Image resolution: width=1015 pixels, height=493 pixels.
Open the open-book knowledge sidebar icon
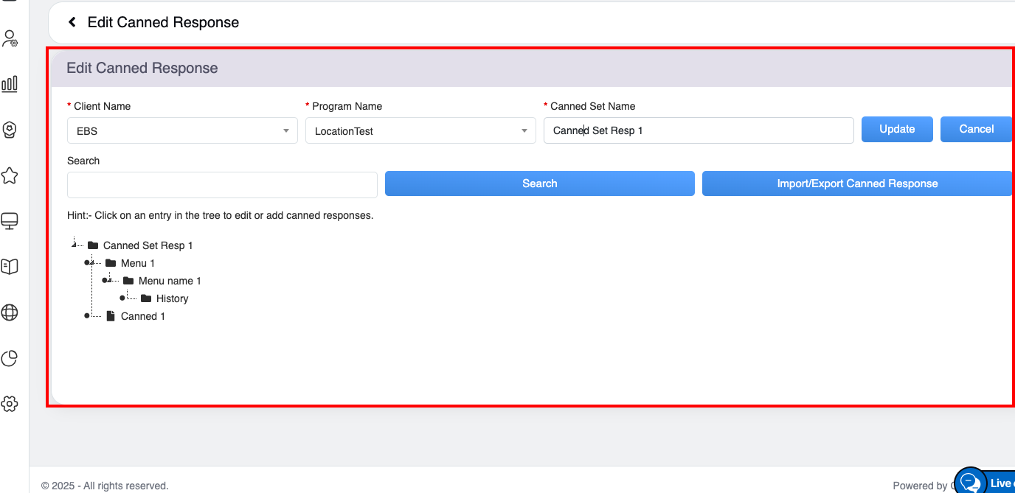coord(10,266)
